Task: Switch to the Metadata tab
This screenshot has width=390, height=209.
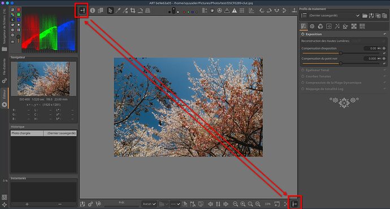Action: 362,26
